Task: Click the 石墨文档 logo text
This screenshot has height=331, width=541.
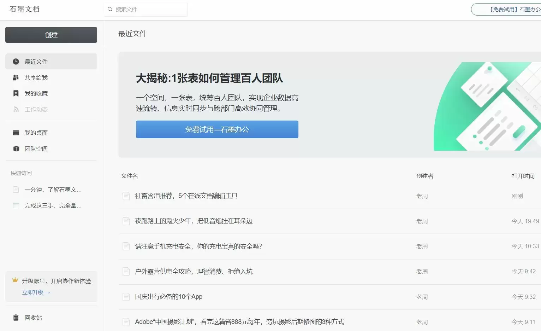Action: [24, 10]
